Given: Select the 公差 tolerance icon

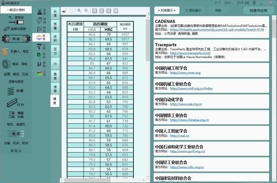Looking at the screenshot, I should [x=41, y=73].
